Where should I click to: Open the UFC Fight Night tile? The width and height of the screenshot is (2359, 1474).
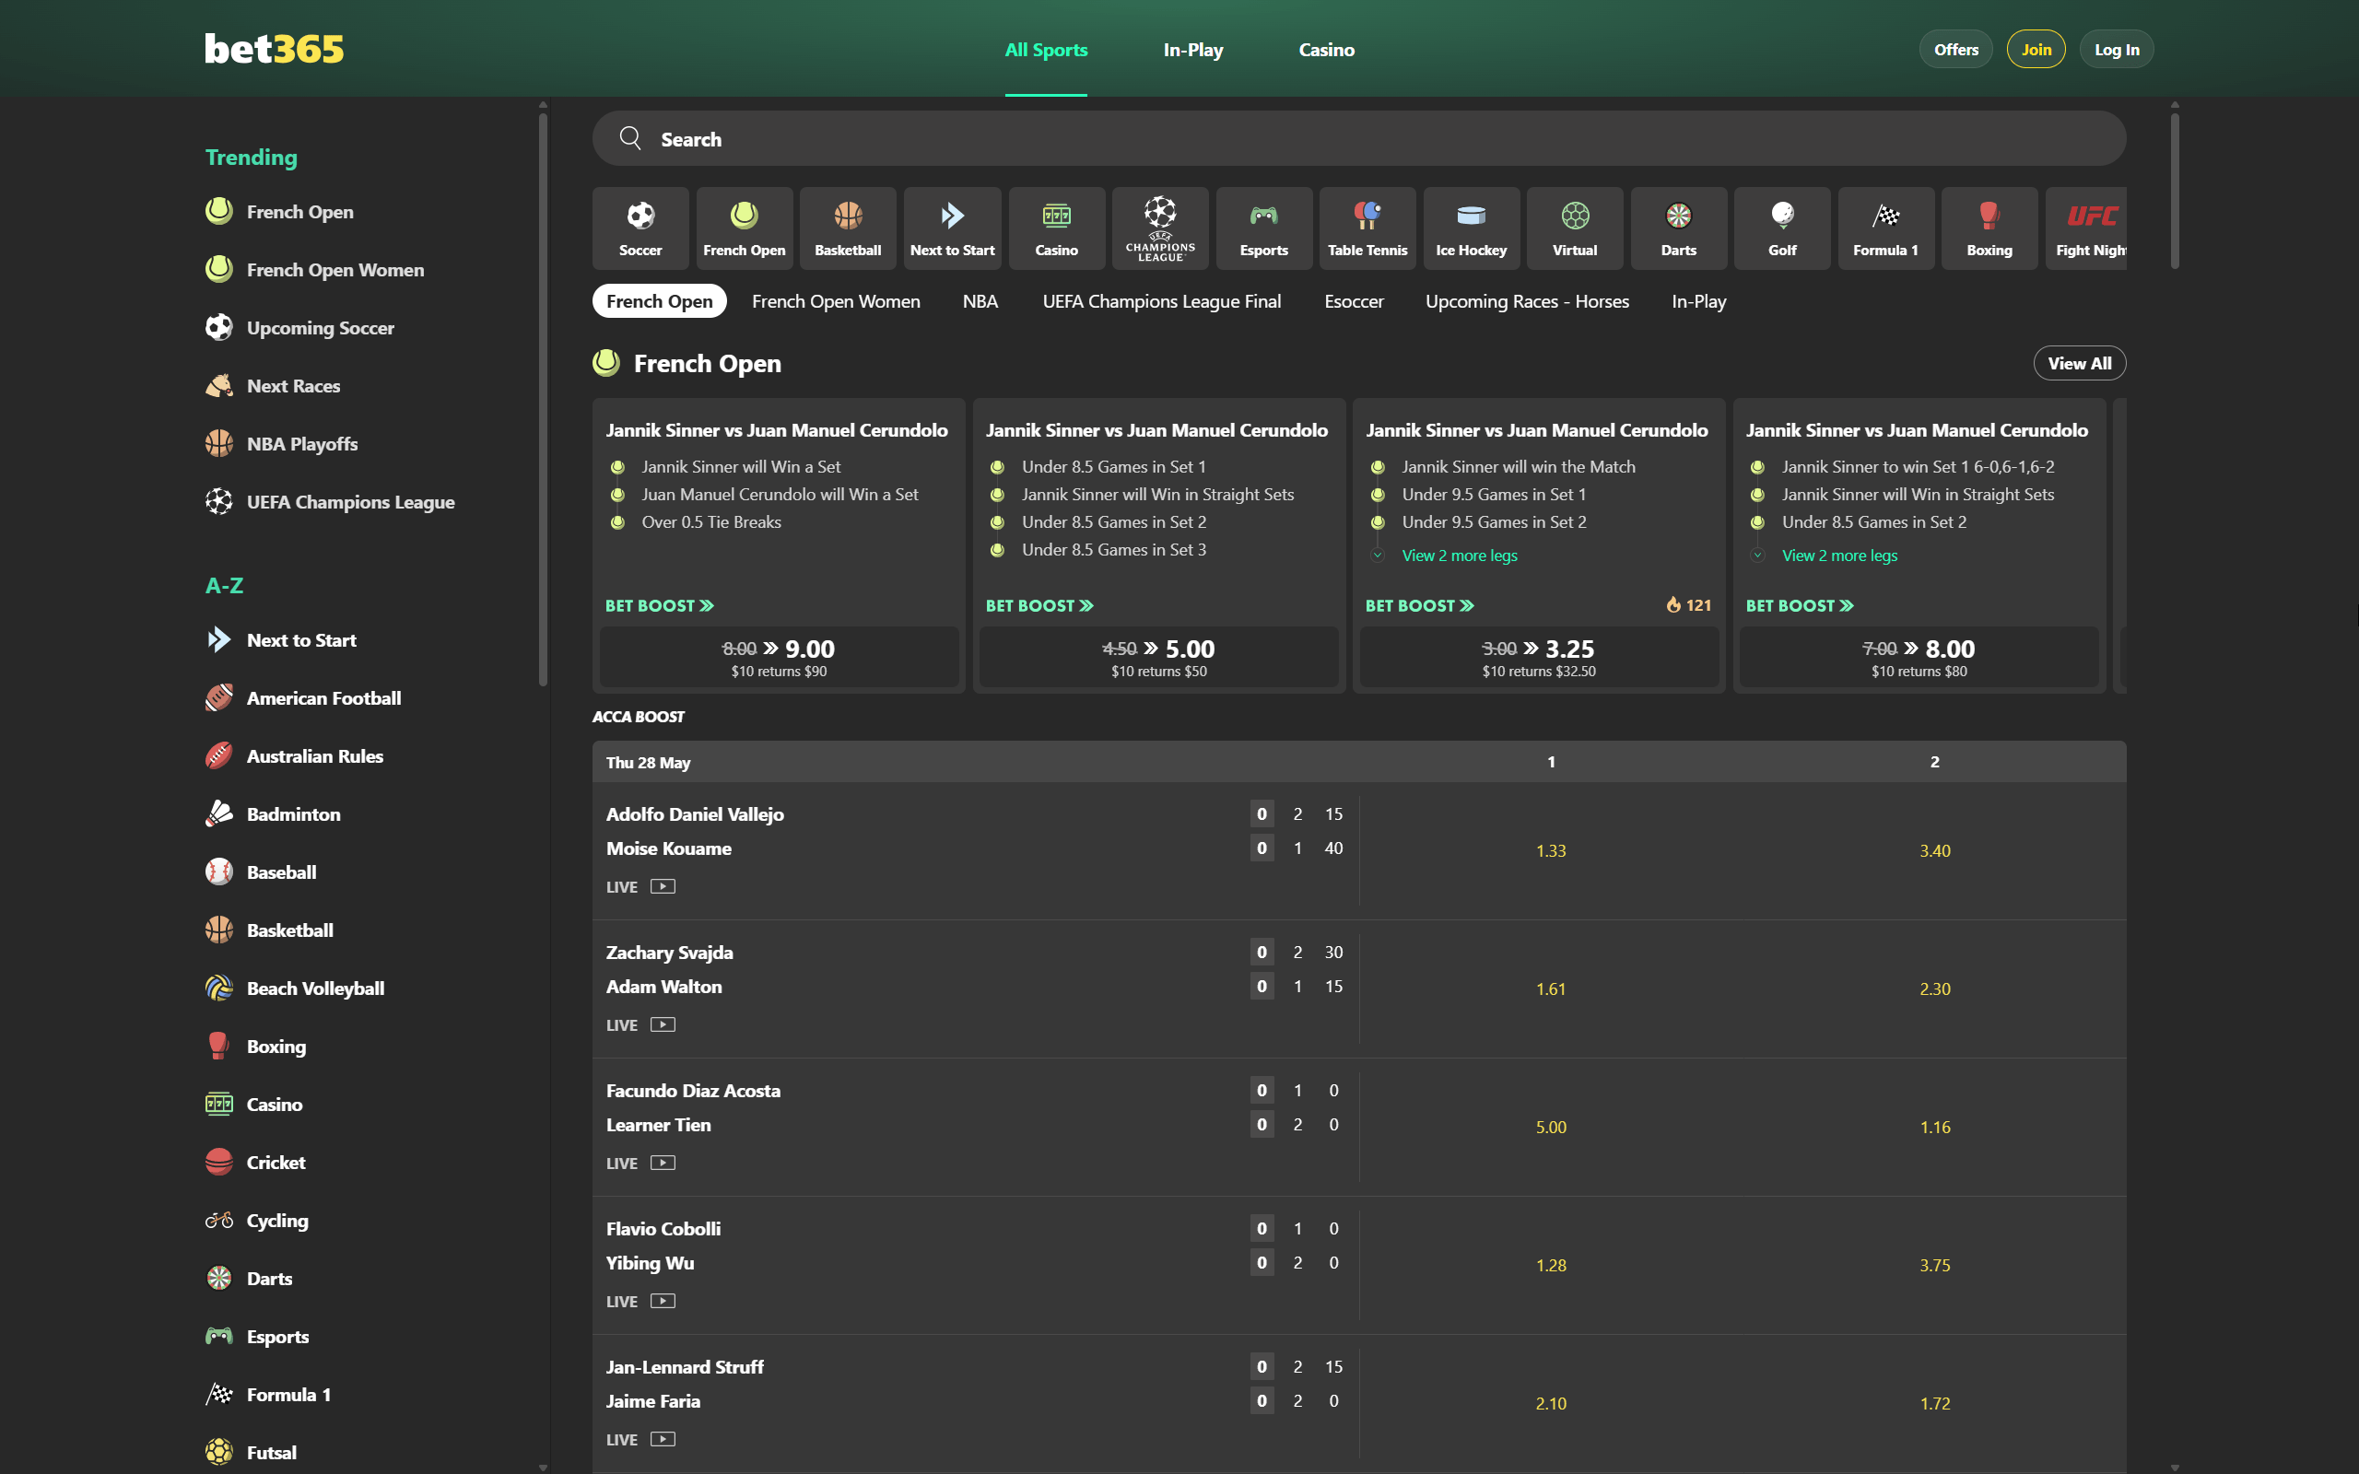(2086, 228)
